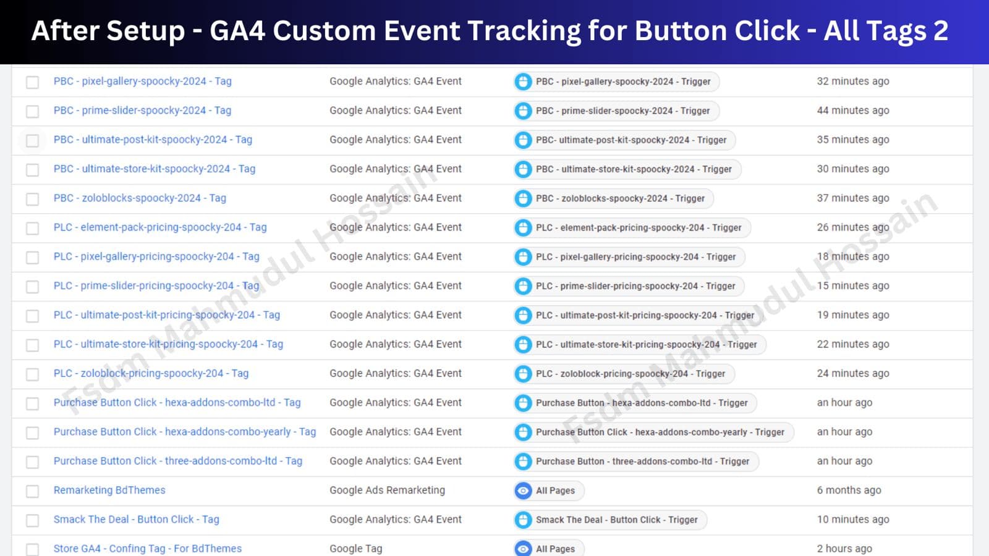Click Purchase Button - three-addons-combo-ltd - Trigger chip
Screen dimensions: 989x556
click(x=636, y=461)
